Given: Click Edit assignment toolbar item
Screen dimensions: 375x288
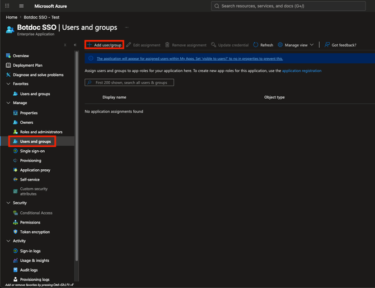Looking at the screenshot, I should pyautogui.click(x=143, y=45).
